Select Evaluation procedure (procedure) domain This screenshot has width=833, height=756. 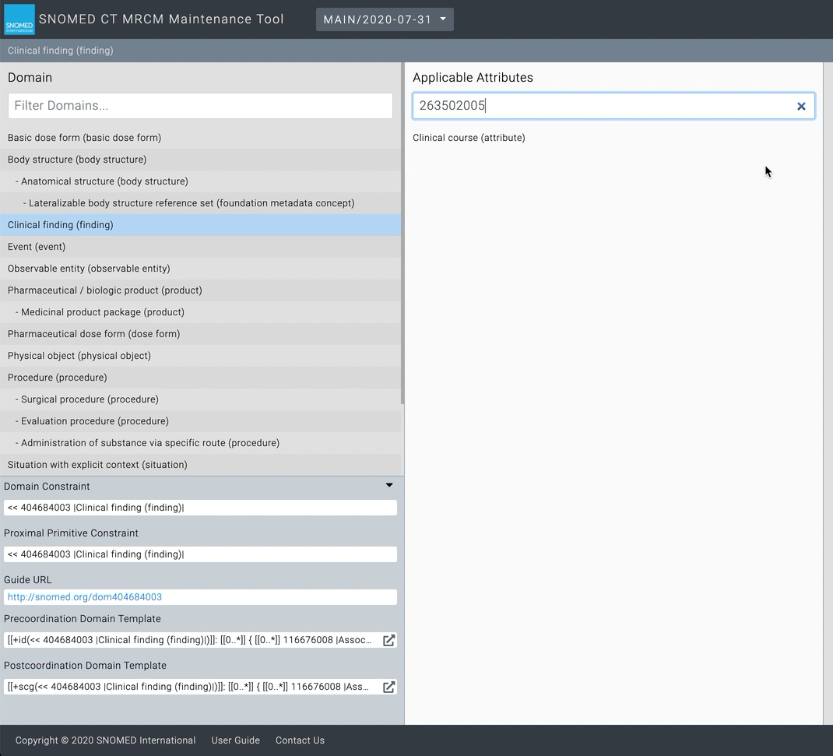click(x=200, y=420)
